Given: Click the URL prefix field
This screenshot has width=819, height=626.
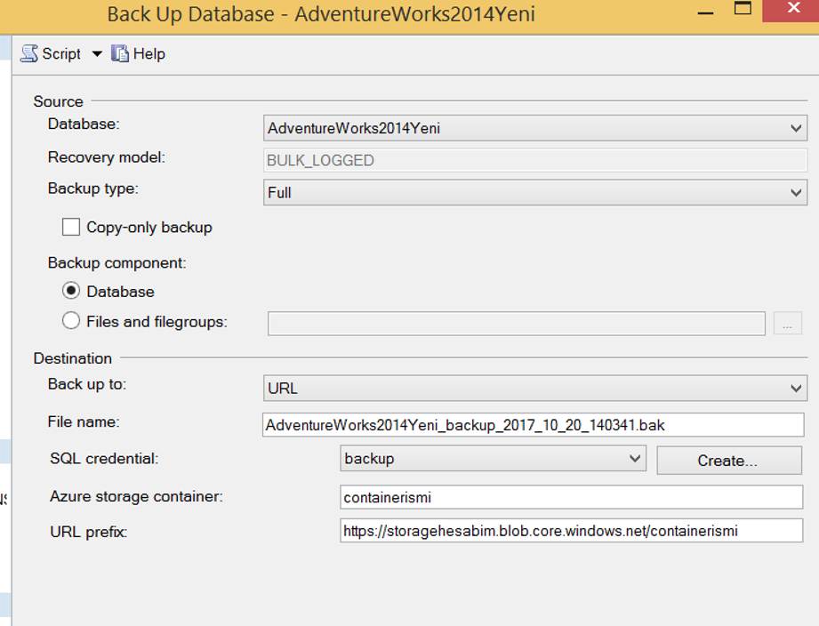Looking at the screenshot, I should tap(572, 531).
